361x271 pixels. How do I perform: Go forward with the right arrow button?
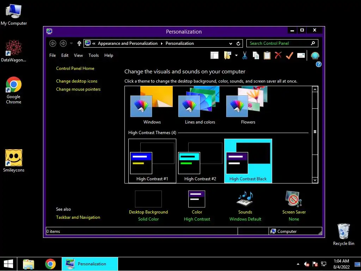coord(63,43)
